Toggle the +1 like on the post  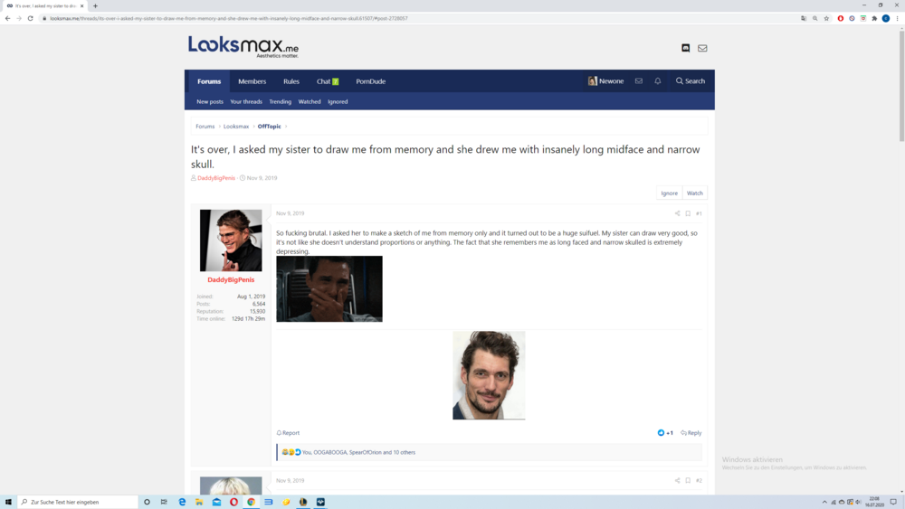pyautogui.click(x=665, y=433)
